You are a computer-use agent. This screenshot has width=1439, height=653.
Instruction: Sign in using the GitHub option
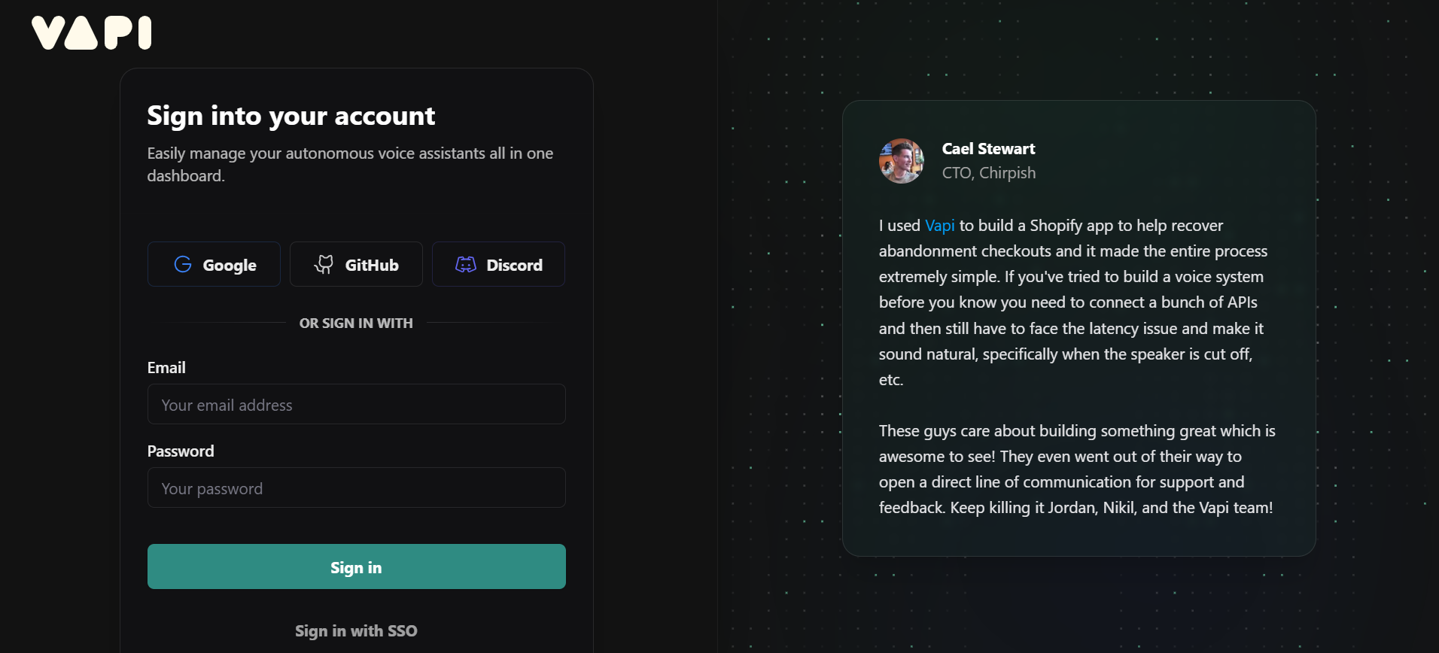[x=355, y=264]
